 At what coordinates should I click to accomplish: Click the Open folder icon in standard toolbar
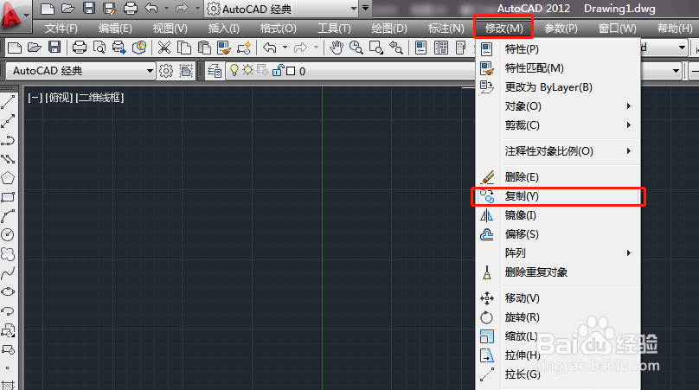point(34,48)
